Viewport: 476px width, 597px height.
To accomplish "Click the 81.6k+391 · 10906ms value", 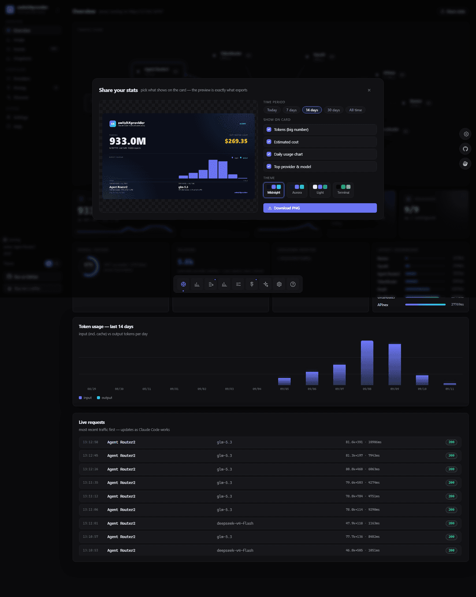I will click(x=364, y=442).
